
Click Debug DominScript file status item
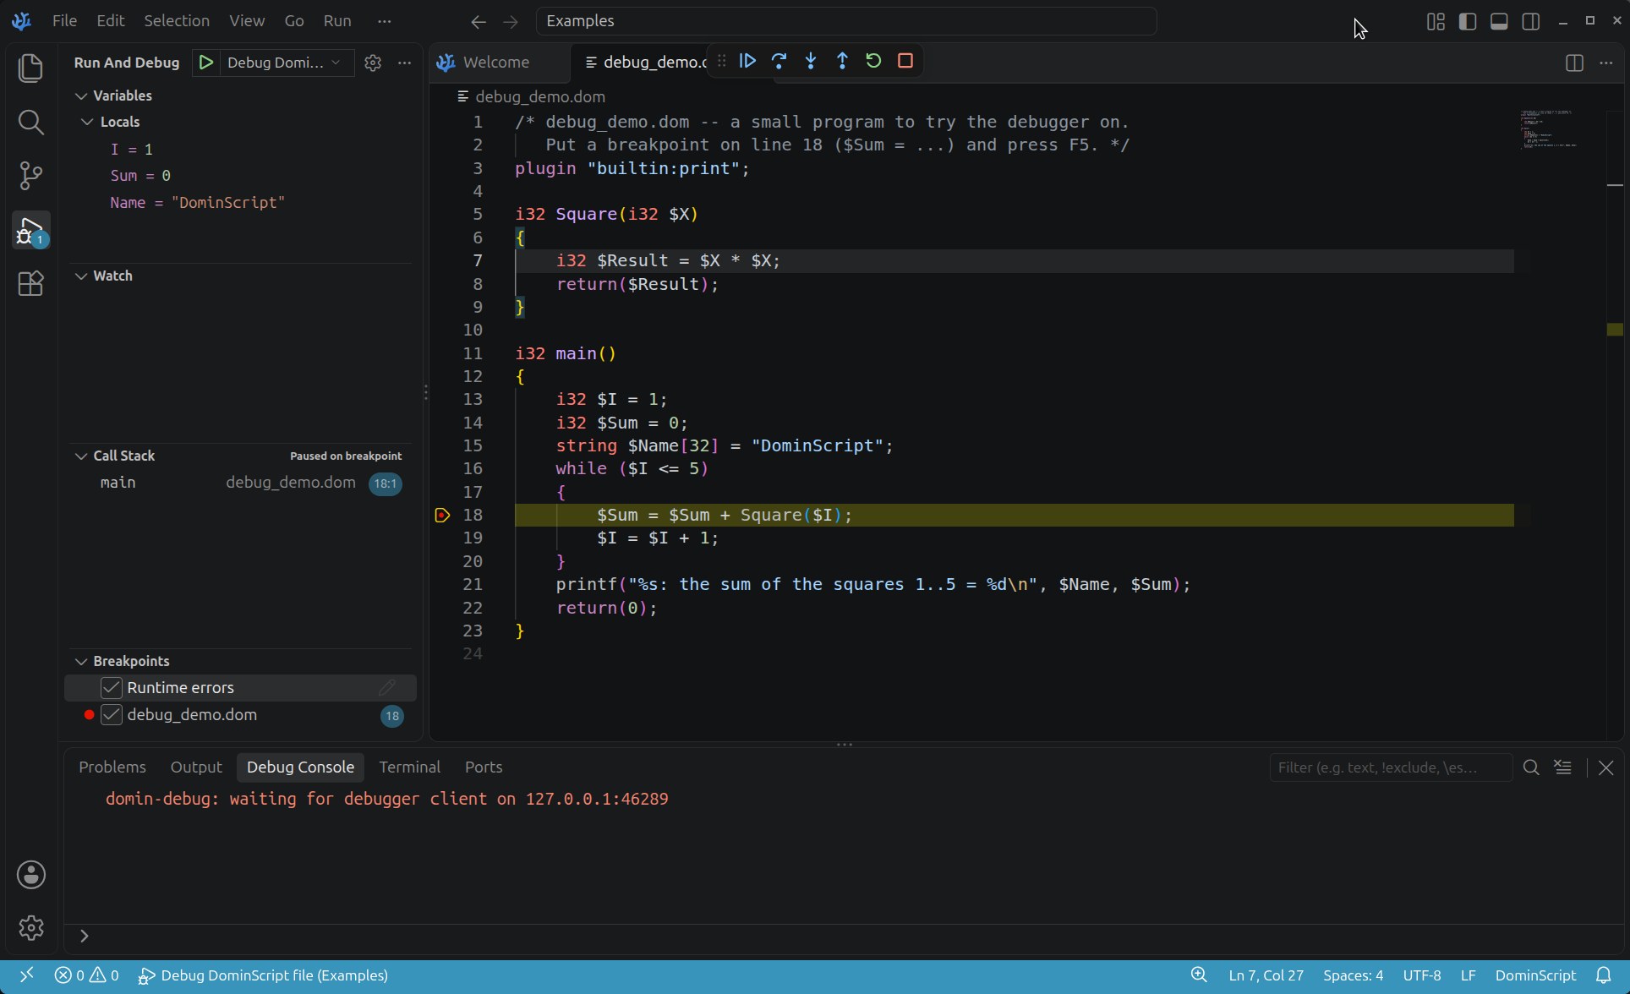[263, 975]
